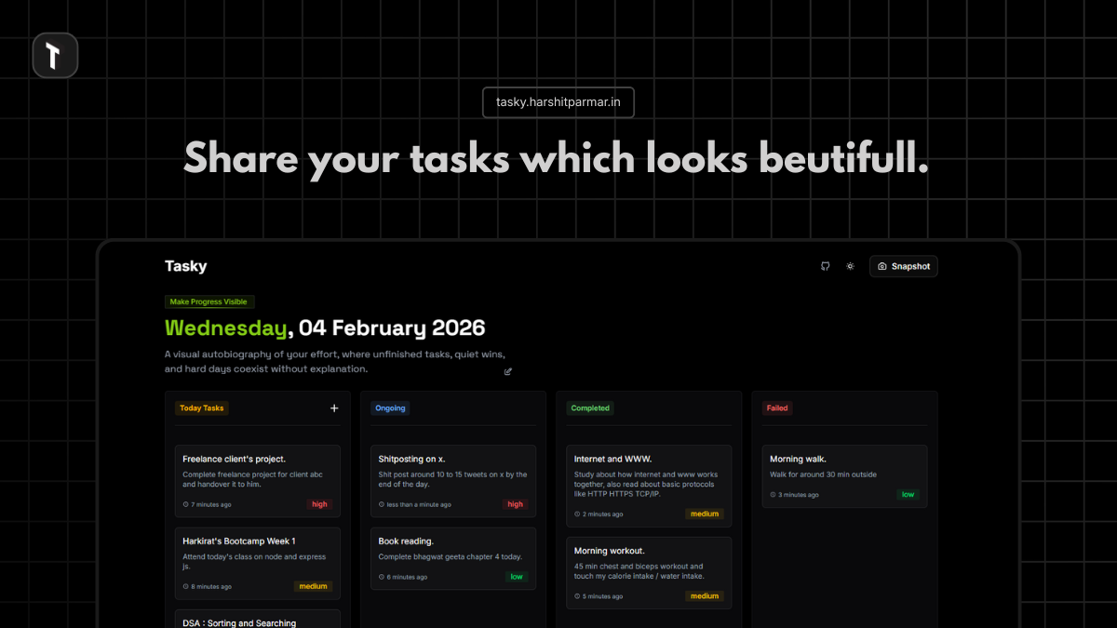The width and height of the screenshot is (1117, 628).
Task: Click the visual autobiography description text
Action: point(335,362)
